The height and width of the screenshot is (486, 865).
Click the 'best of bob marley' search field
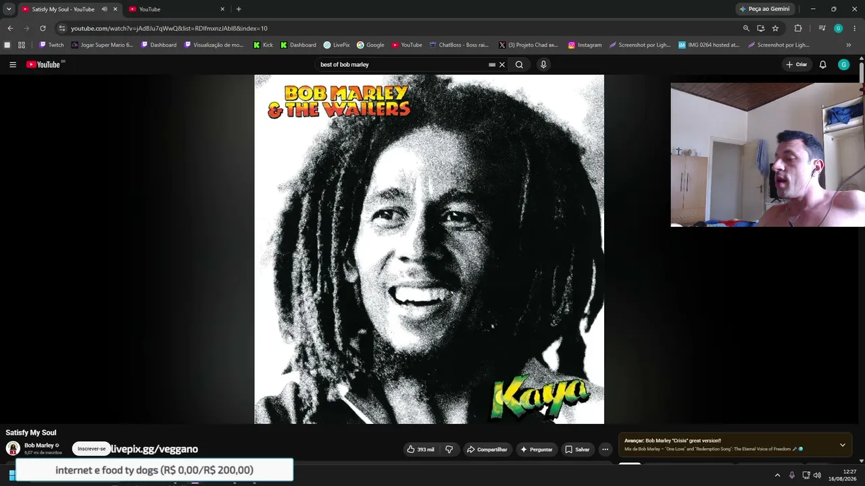point(402,65)
